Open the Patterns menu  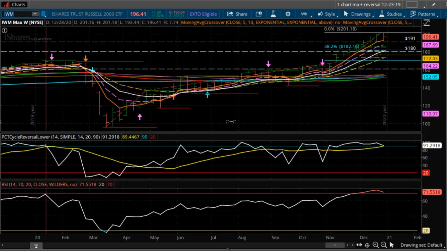pos(424,14)
